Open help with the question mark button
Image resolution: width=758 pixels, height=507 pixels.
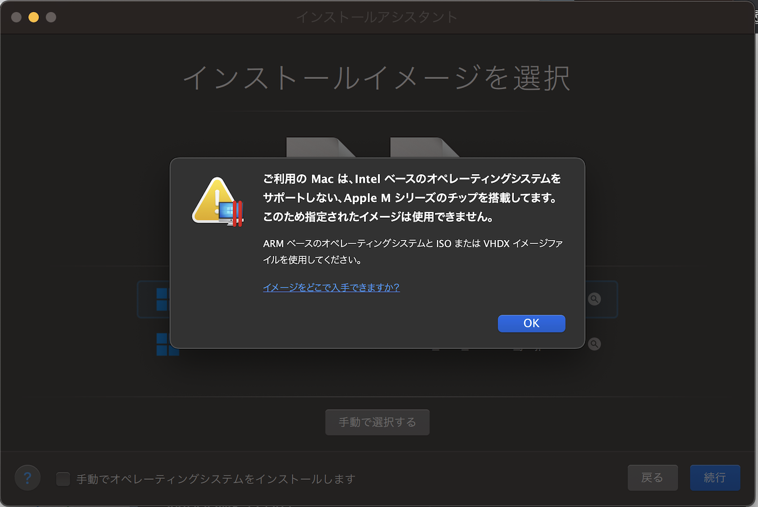coord(27,478)
